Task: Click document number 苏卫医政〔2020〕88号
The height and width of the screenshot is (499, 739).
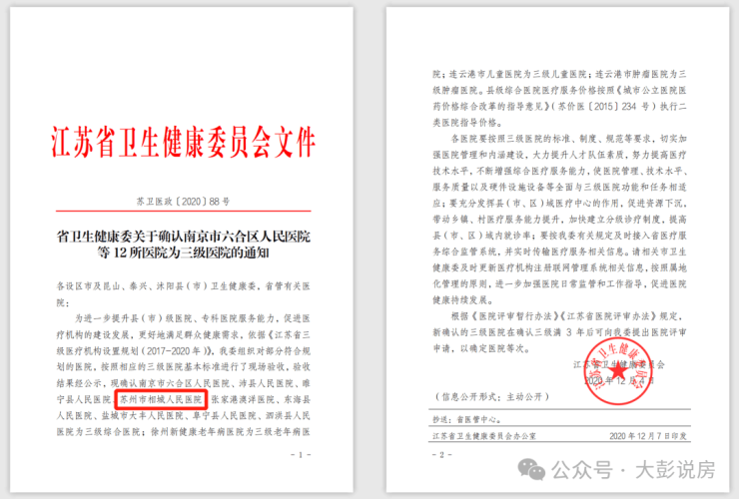Action: [x=184, y=202]
